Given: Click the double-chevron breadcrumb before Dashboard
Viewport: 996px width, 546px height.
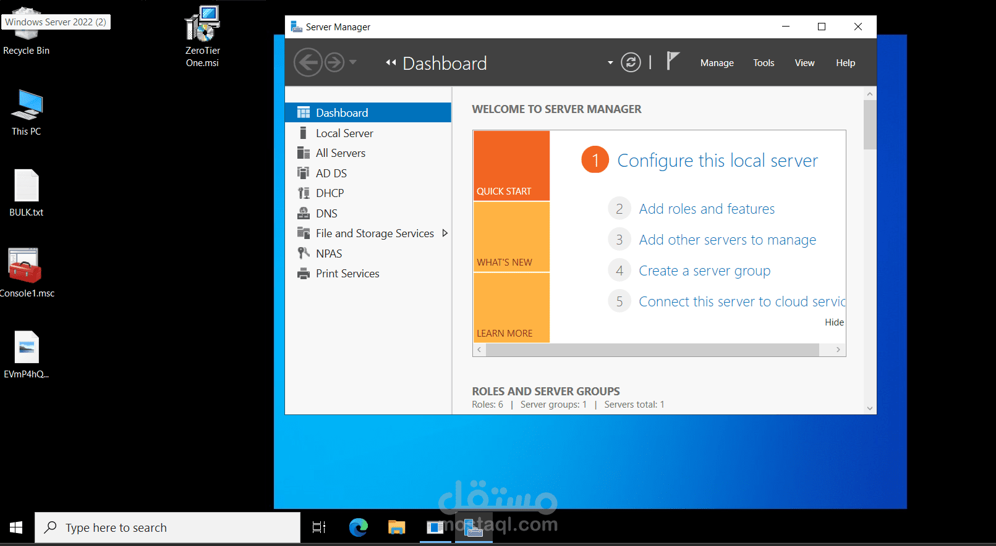Looking at the screenshot, I should pyautogui.click(x=391, y=62).
